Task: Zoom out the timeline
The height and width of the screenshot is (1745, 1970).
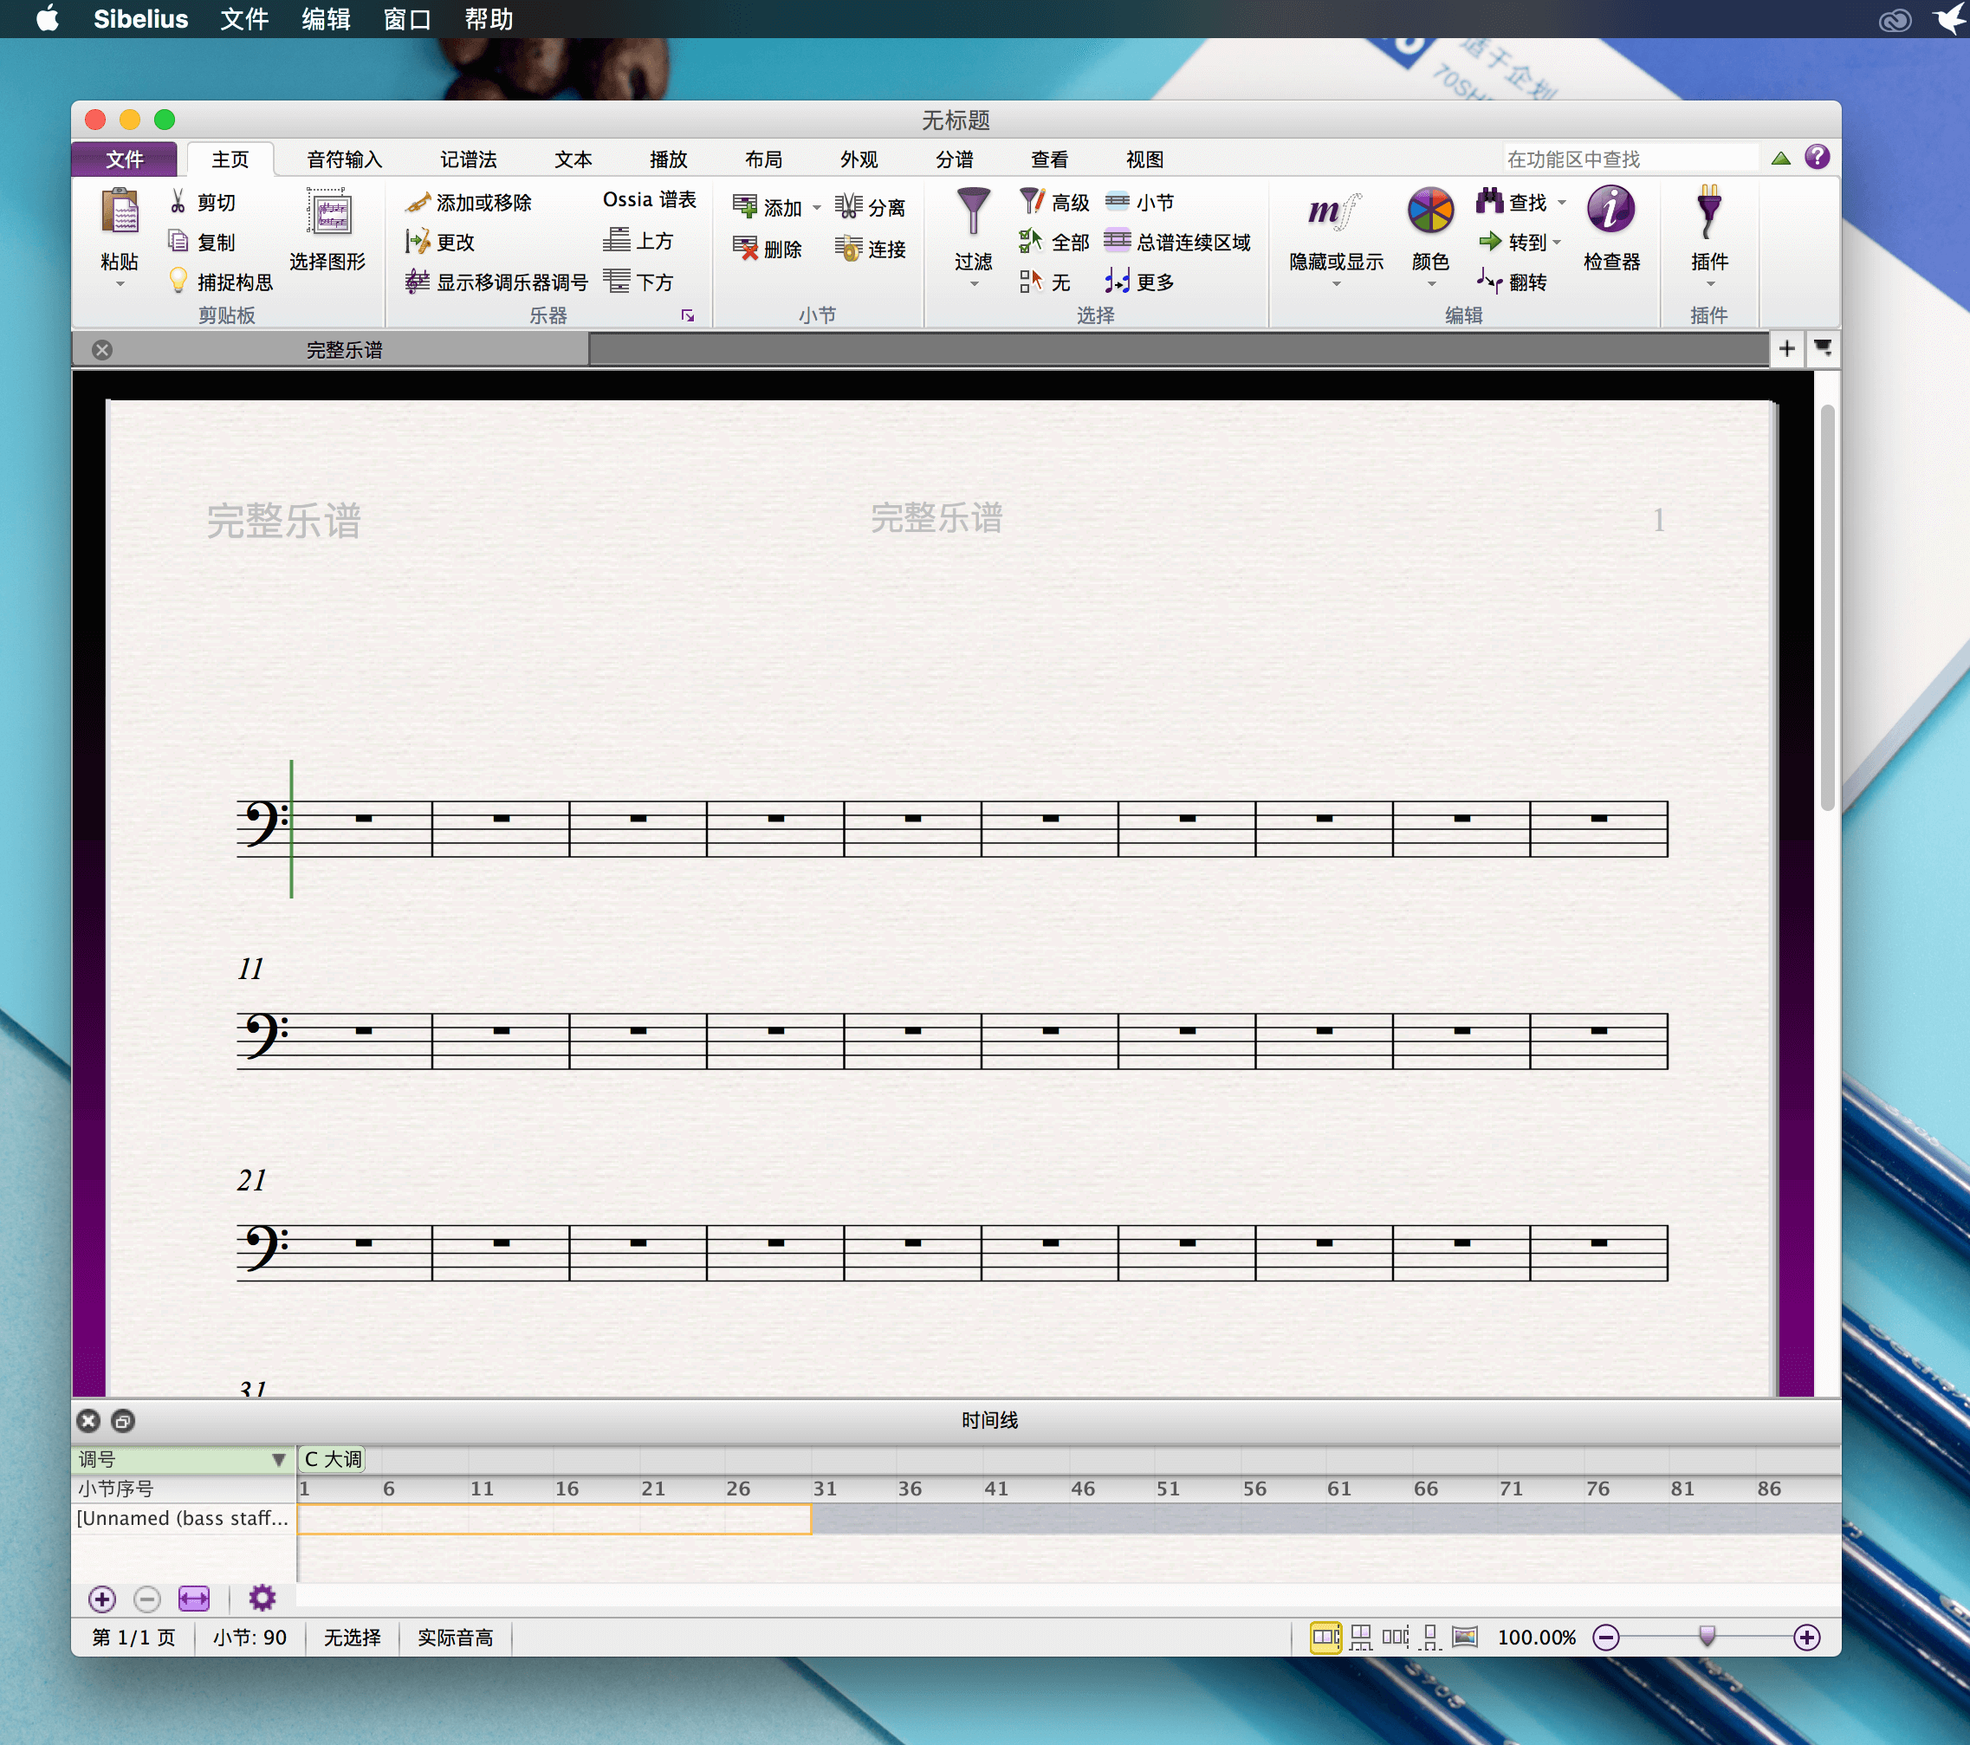Action: 146,1599
